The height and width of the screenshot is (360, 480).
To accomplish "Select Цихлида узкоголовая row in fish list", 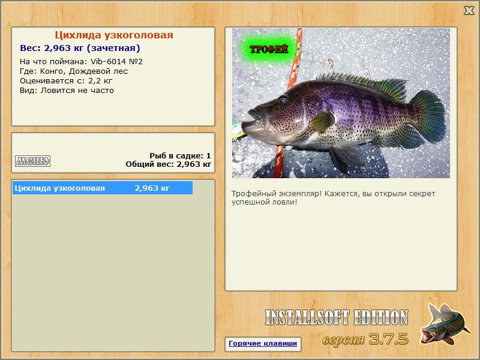I will click(x=103, y=188).
